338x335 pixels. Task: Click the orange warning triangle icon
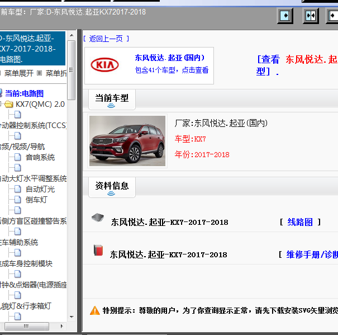pos(95,310)
